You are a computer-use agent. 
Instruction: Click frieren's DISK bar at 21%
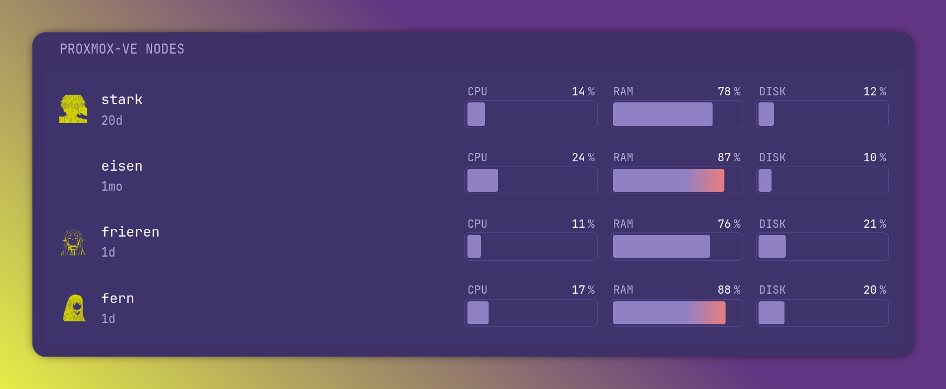point(822,247)
